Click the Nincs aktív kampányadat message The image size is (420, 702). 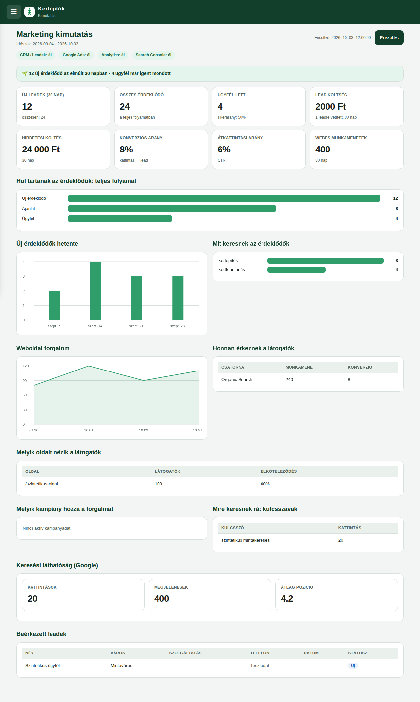tap(47, 528)
